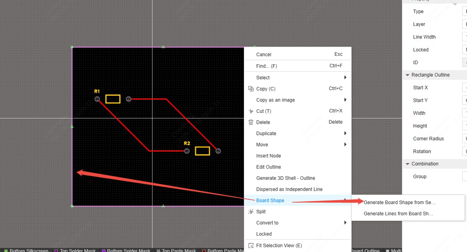Click the R1 designator label
The height and width of the screenshot is (252, 467).
click(97, 91)
